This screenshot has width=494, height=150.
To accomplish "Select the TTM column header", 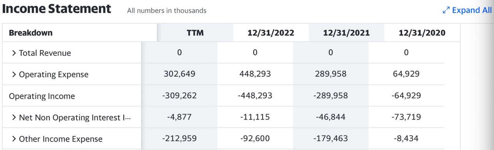I will click(195, 33).
